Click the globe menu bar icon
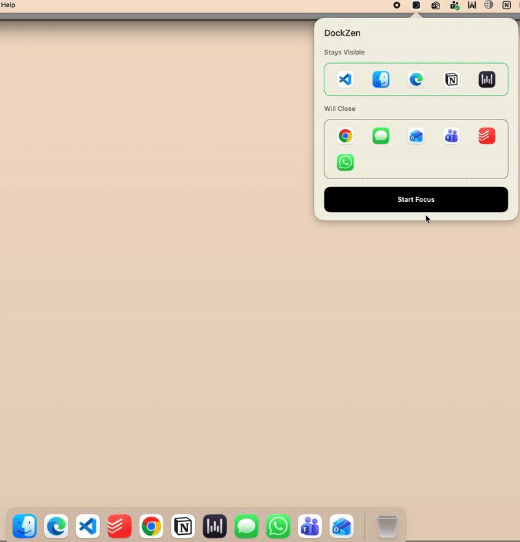The image size is (520, 542). (x=489, y=5)
